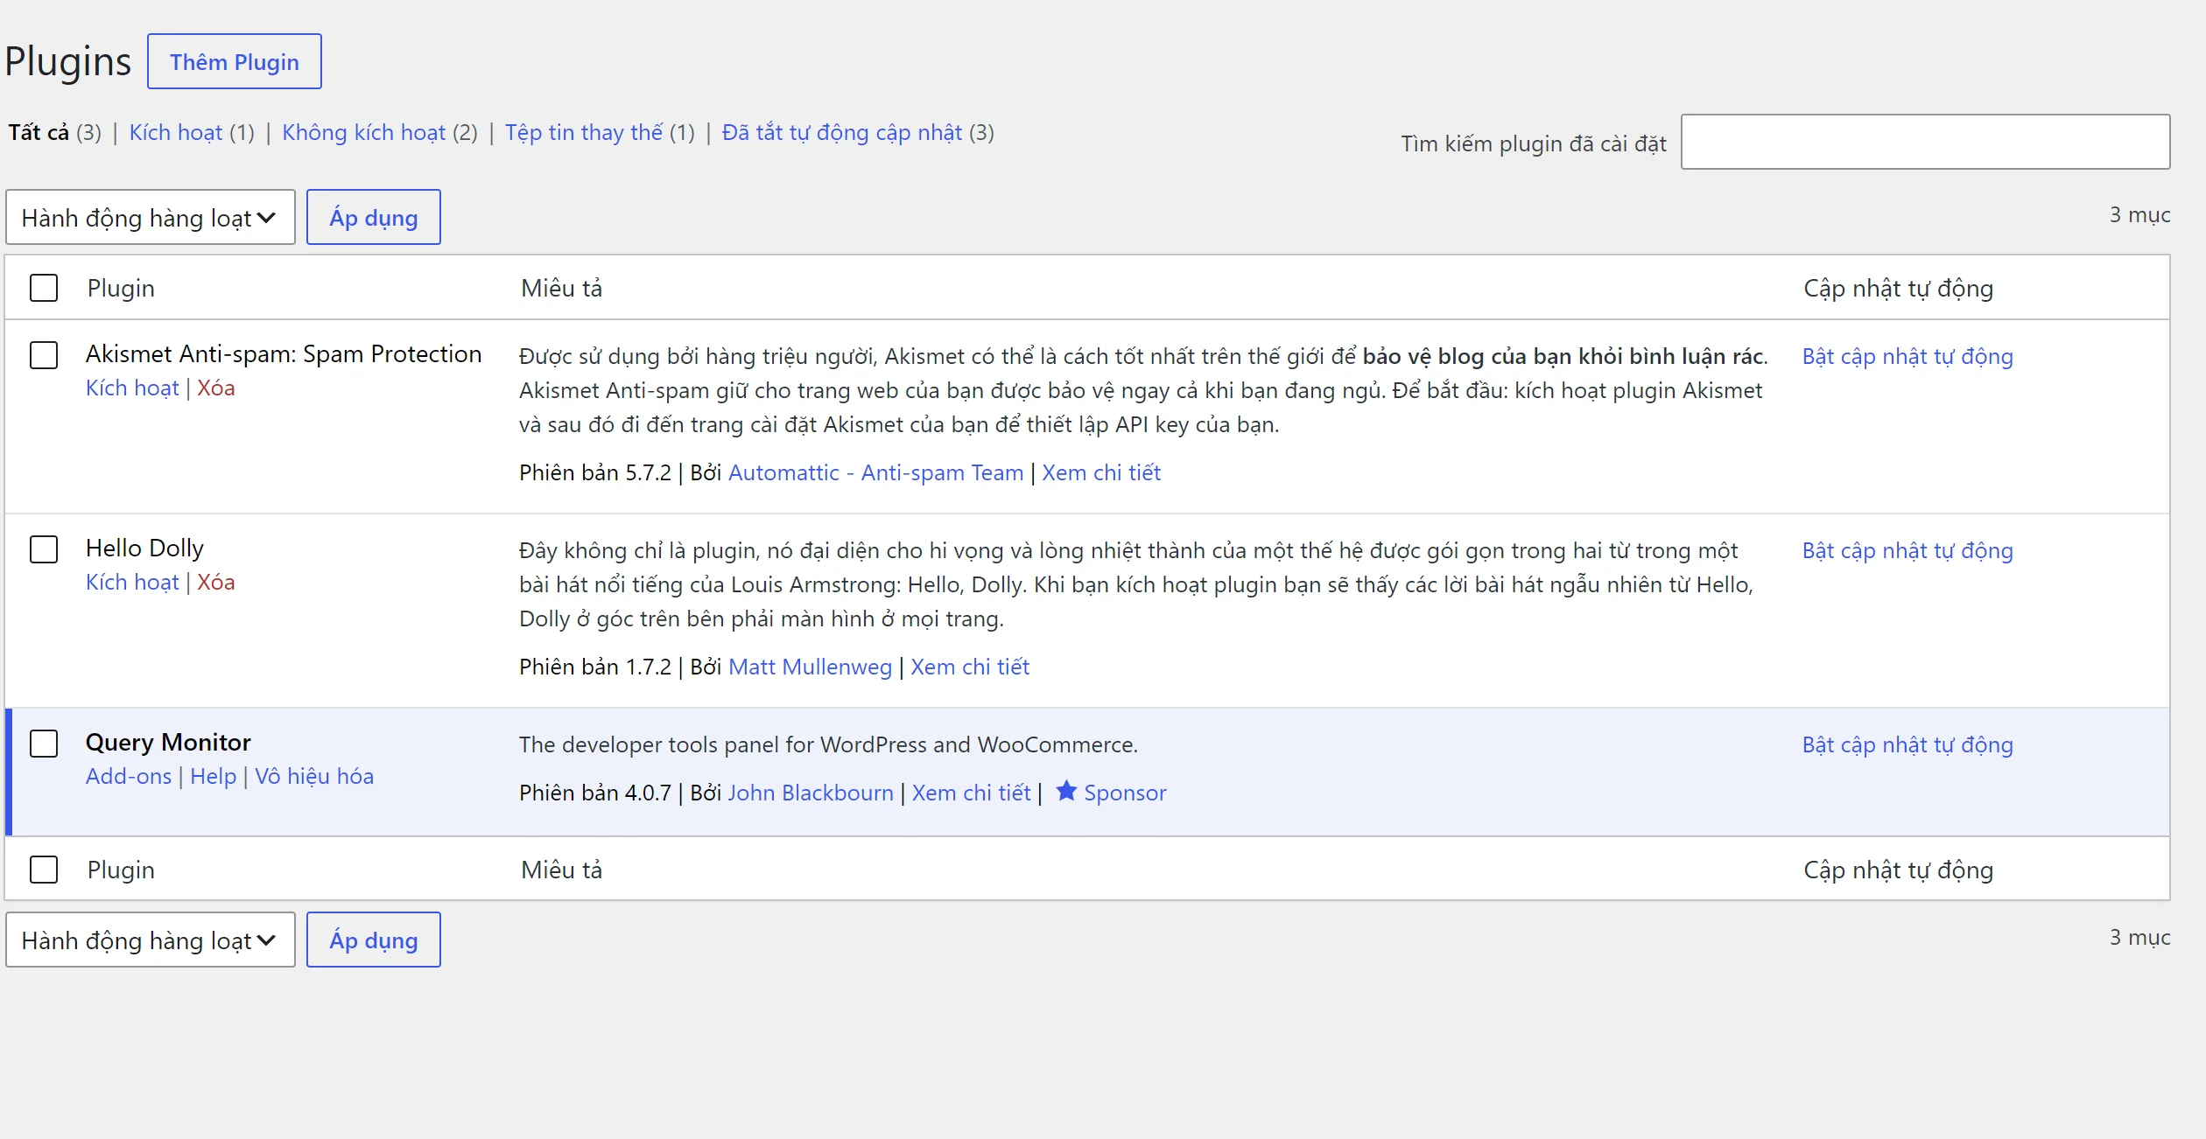
Task: Open top Hành động hàng loạt dropdown
Action: click(x=151, y=217)
